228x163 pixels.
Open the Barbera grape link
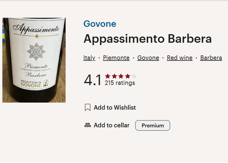[211, 58]
